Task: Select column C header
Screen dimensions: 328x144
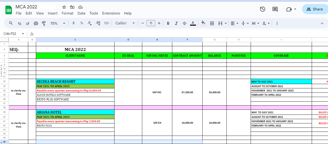Action: coord(75,40)
